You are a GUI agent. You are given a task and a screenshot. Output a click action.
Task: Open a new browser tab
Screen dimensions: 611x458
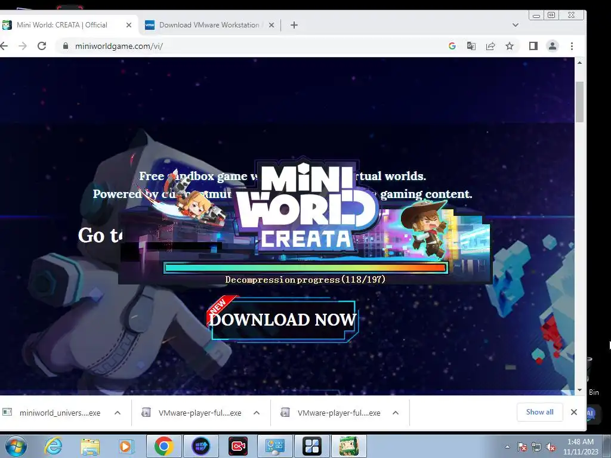(294, 25)
